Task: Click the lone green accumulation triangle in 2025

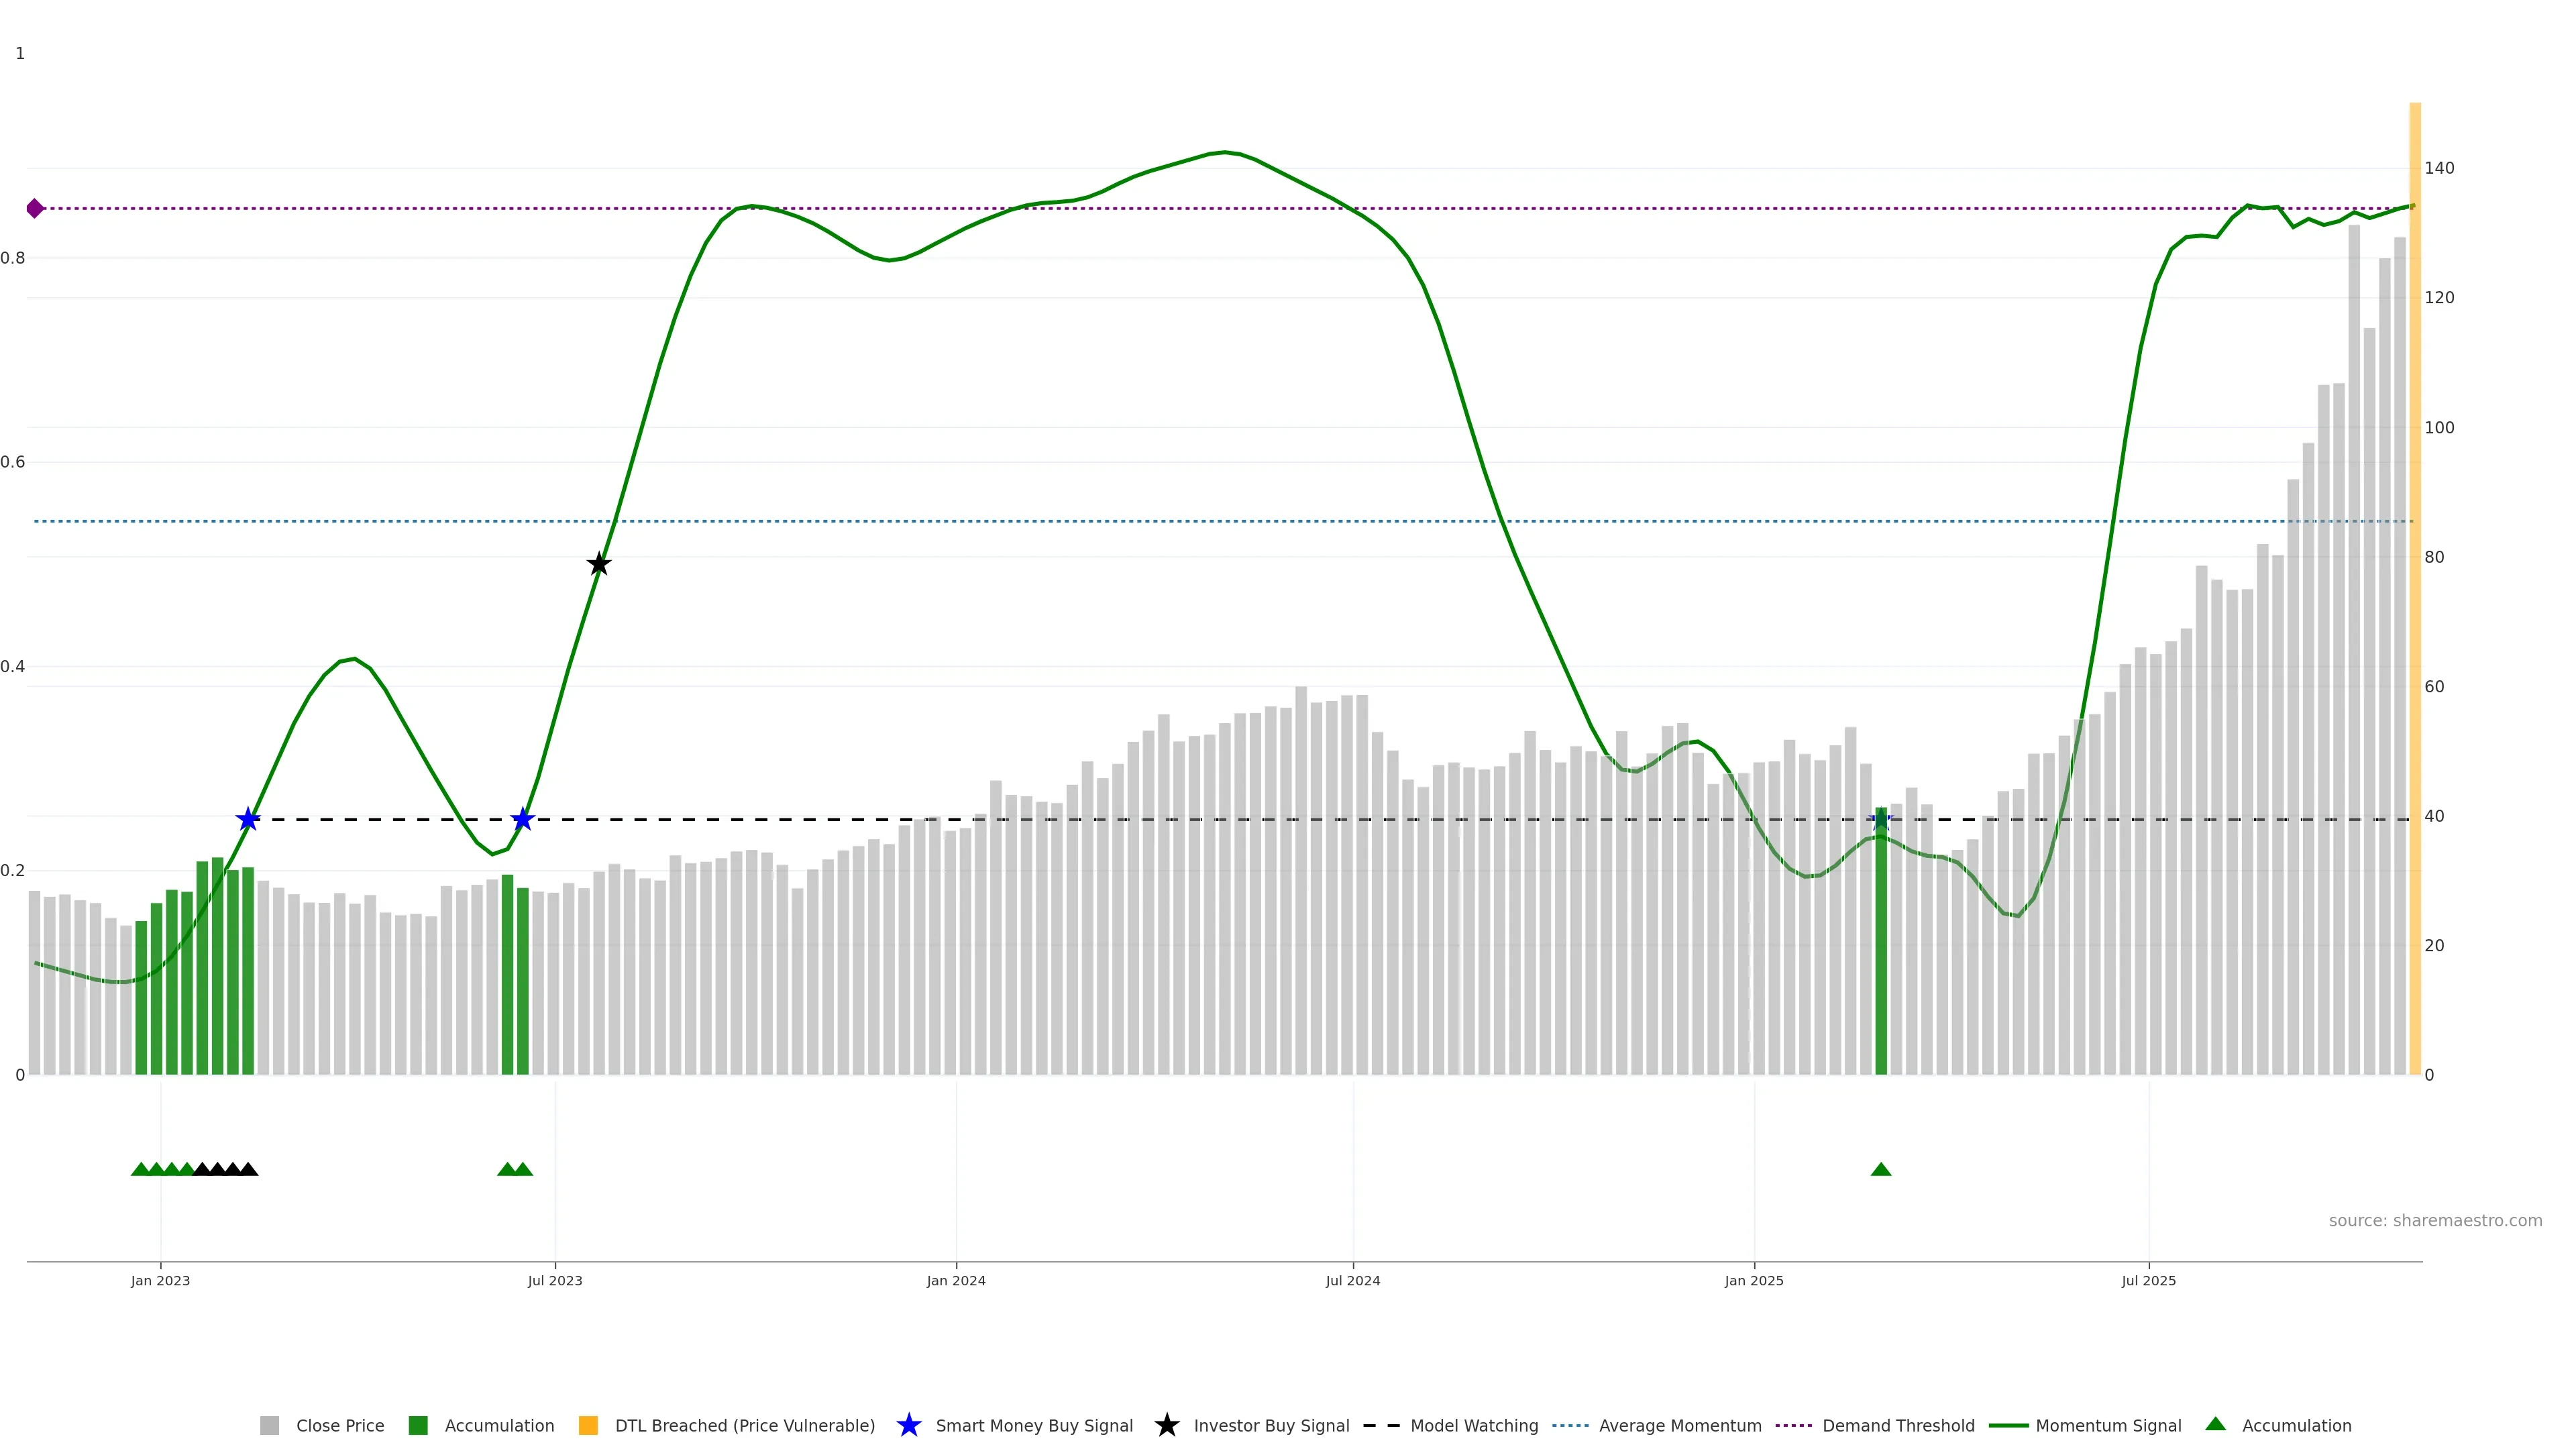Action: pos(1880,1170)
